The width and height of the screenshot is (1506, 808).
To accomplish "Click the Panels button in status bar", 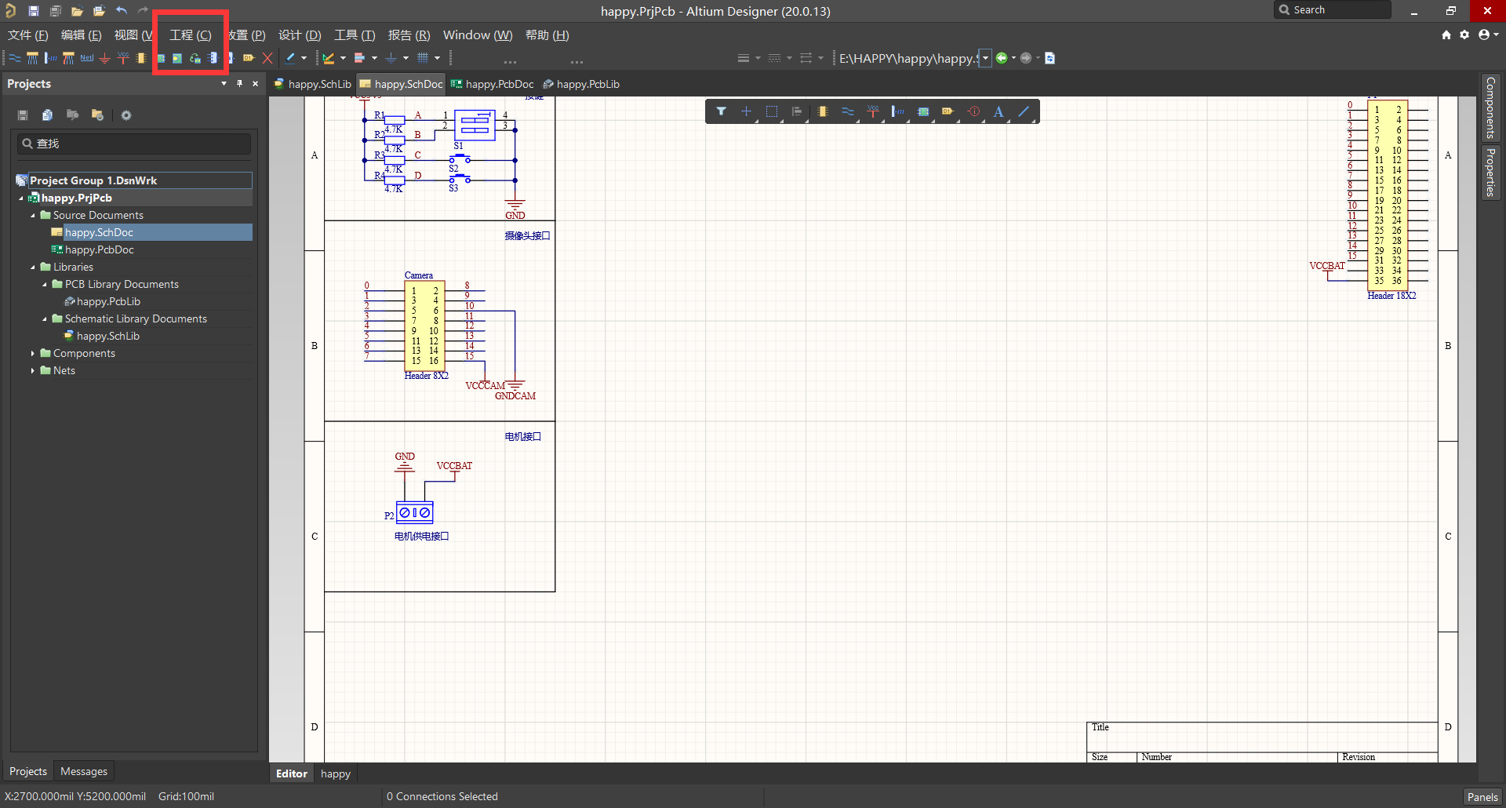I will tap(1482, 796).
